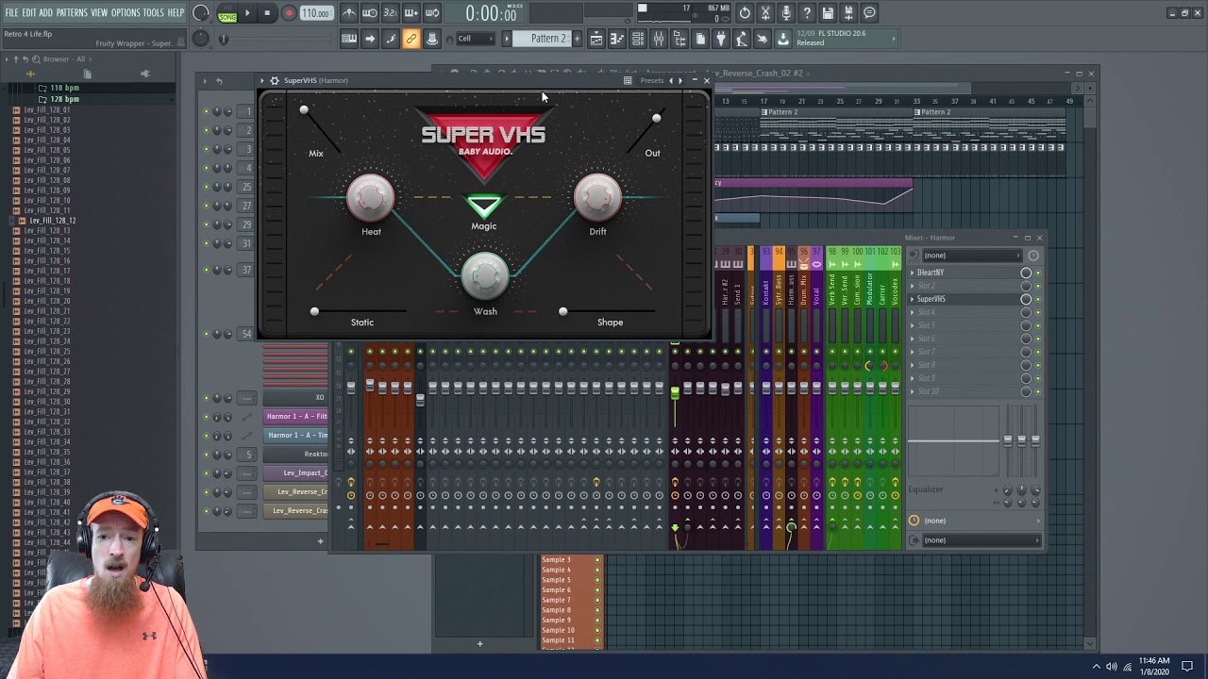Open the FILE menu
The width and height of the screenshot is (1208, 679).
(11, 12)
